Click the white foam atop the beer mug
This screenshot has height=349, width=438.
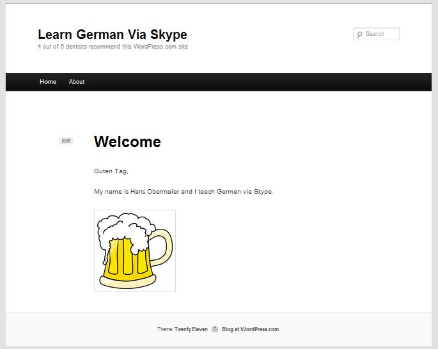point(126,229)
